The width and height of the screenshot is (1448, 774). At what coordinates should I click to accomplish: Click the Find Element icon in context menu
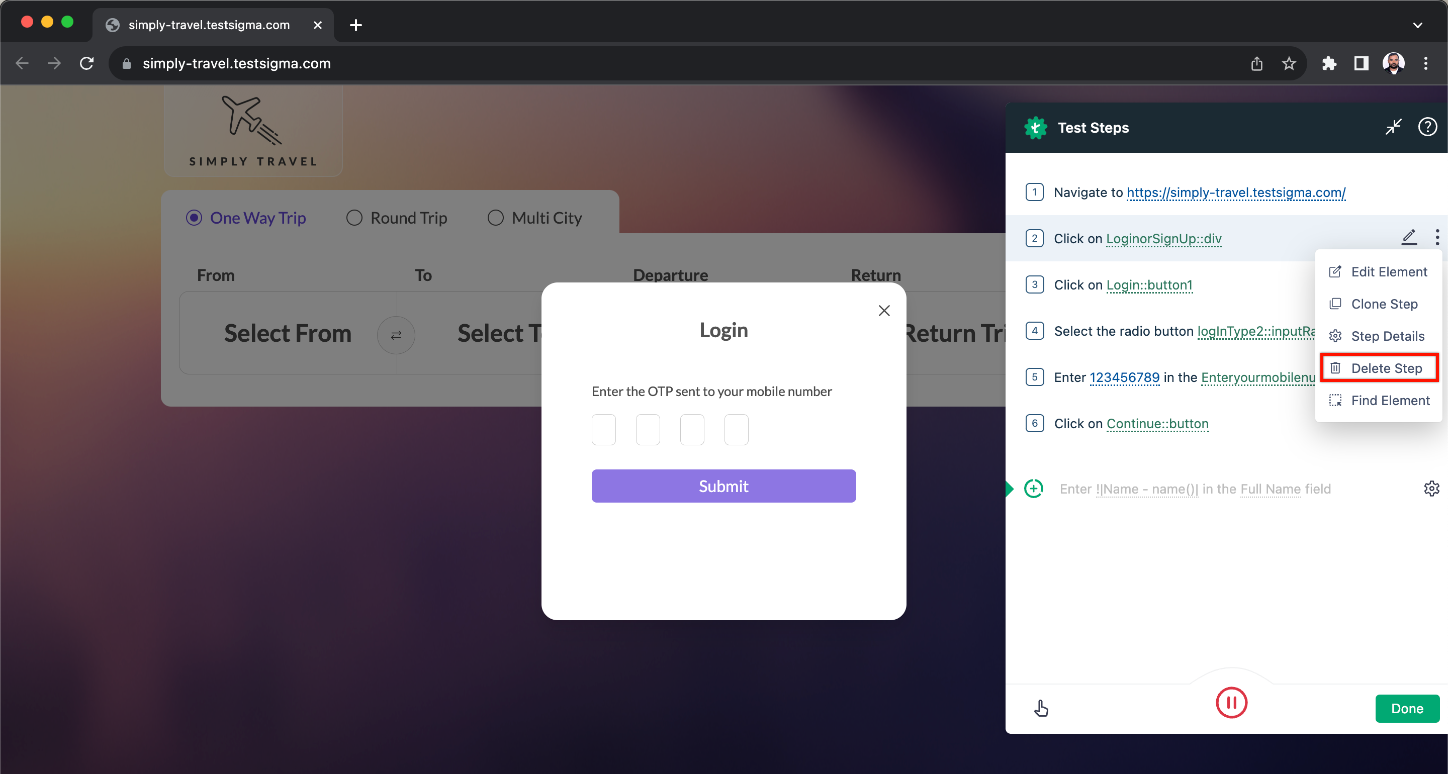pos(1335,401)
